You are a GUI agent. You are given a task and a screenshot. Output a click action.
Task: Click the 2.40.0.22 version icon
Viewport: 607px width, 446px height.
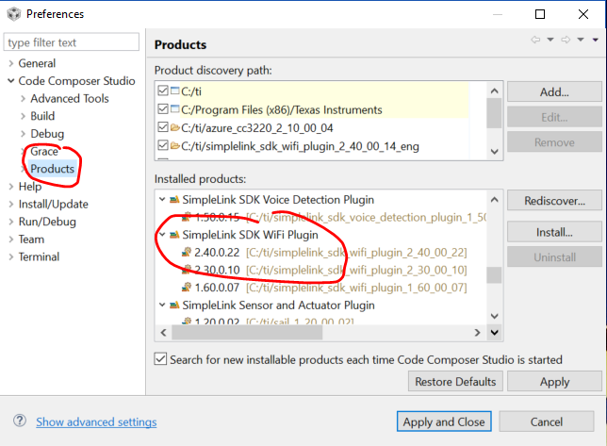click(186, 252)
